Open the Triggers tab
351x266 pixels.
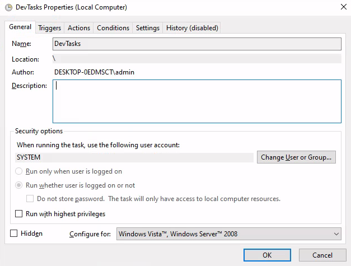[x=49, y=28]
